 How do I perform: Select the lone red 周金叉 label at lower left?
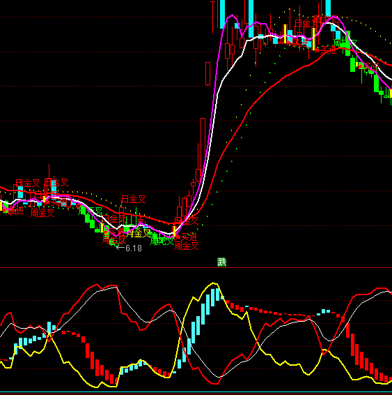click(42, 213)
